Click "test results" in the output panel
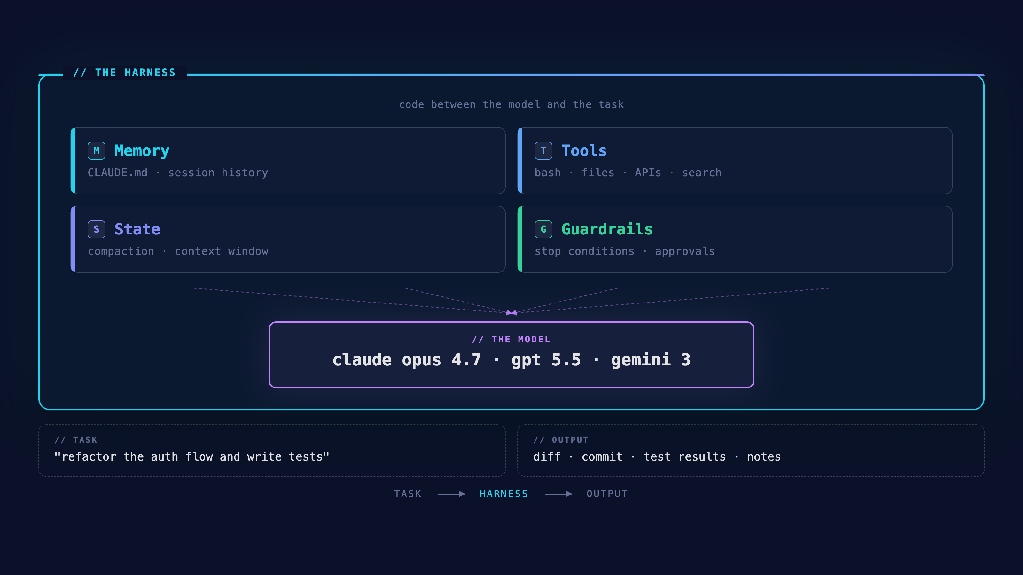1023x575 pixels. 685,457
